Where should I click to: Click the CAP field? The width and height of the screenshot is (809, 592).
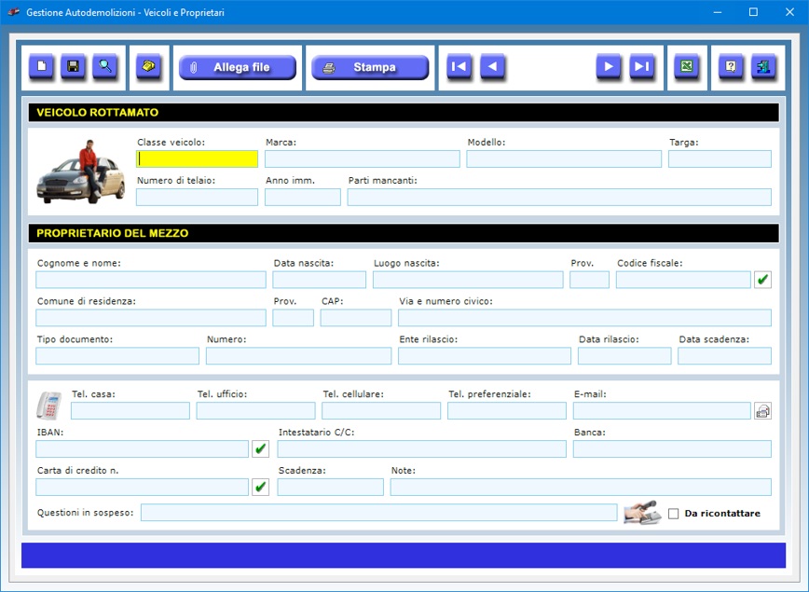(x=356, y=318)
